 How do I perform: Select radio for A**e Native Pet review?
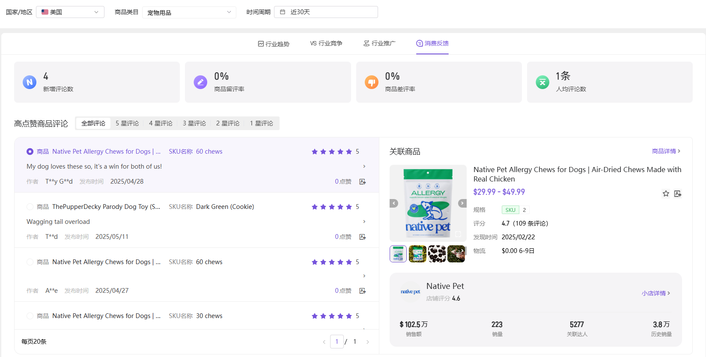pyautogui.click(x=30, y=262)
